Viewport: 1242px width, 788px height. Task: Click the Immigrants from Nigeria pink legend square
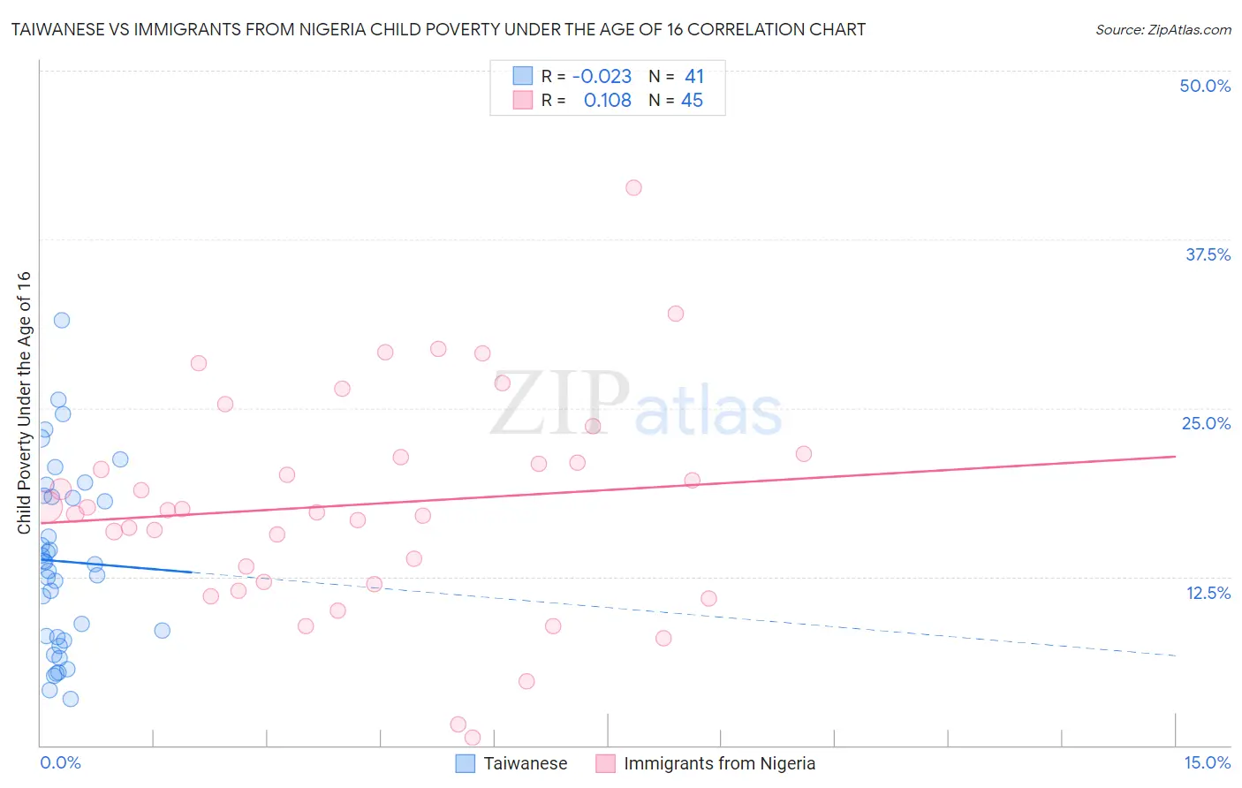coord(605,763)
